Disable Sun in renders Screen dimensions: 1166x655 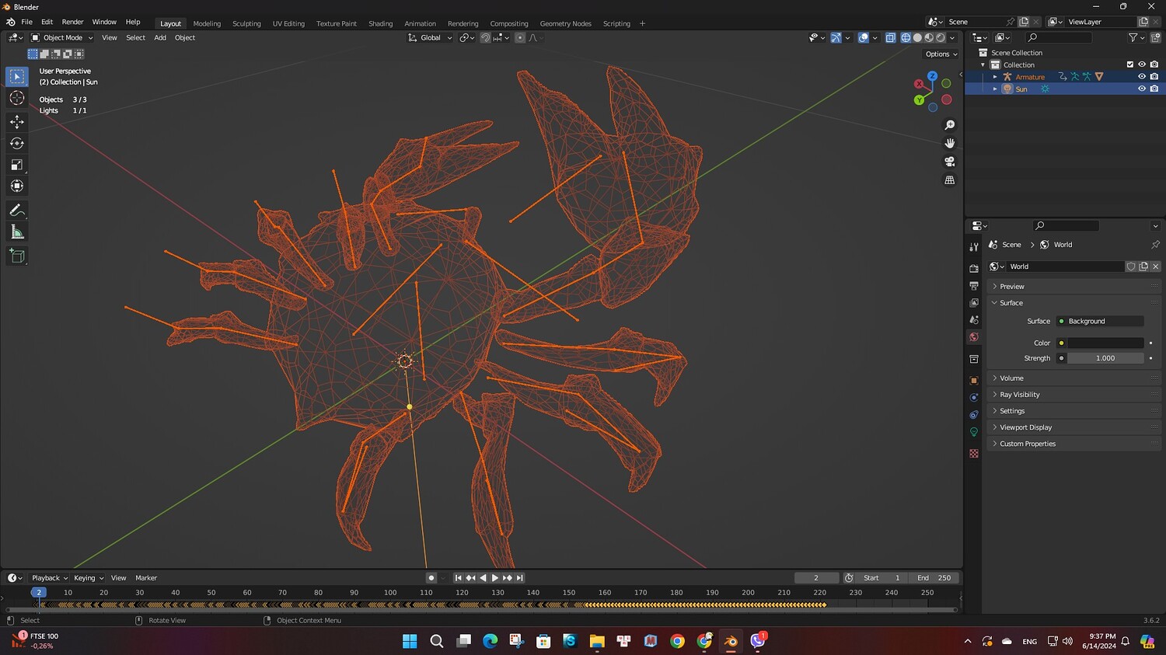pos(1154,89)
